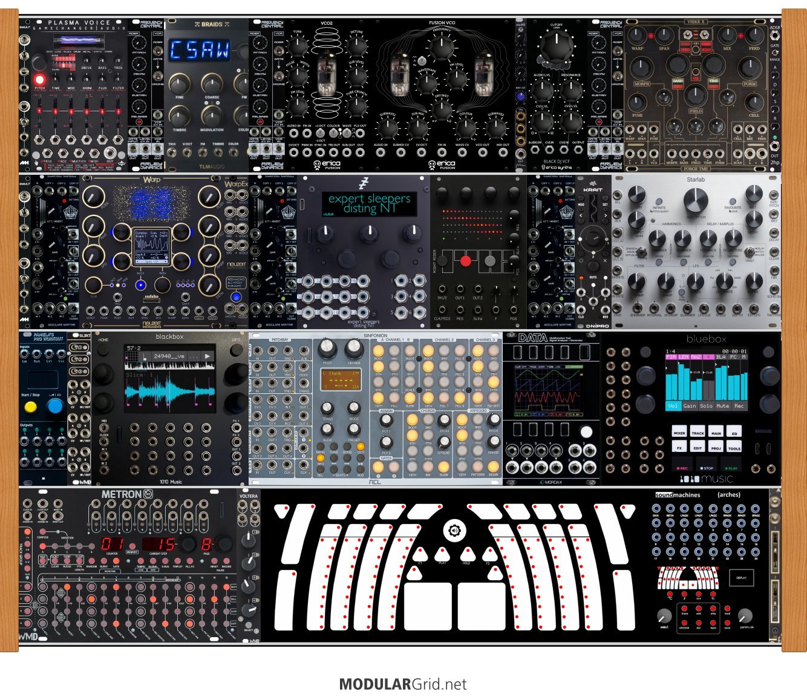Click the yellow Start/Stop button on Pamela's
The height and width of the screenshot is (697, 807).
[30, 407]
